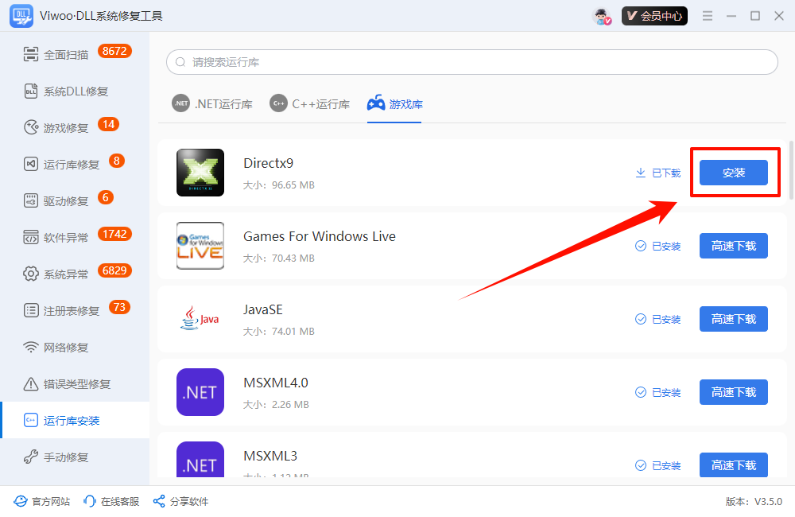Click the 在线客服 headset icon
Screen dimensions: 795x517
[x=90, y=501]
